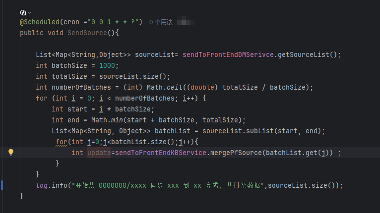Click the log.info message string
The image size is (380, 213).
[168, 185]
